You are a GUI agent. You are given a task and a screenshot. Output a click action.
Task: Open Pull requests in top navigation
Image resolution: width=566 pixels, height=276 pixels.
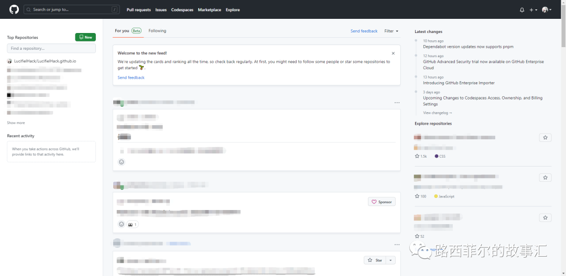(x=138, y=10)
